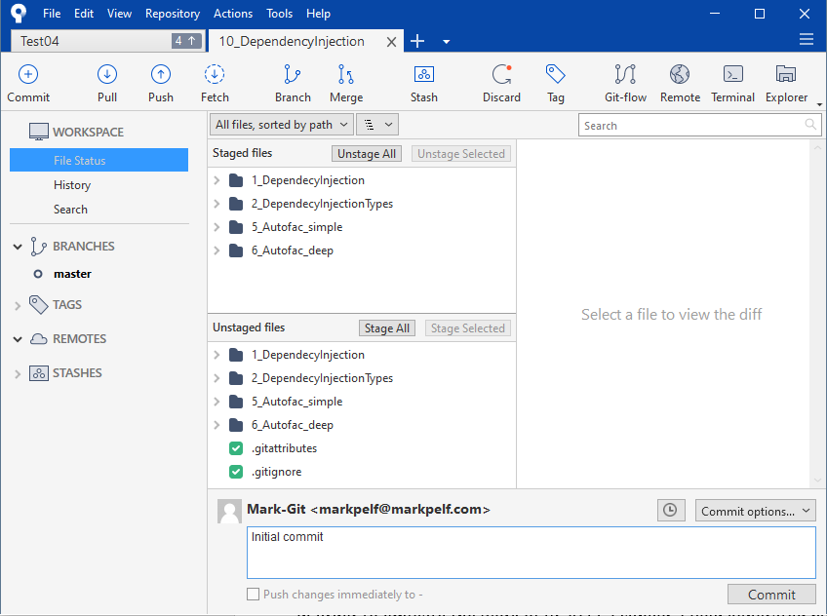The image size is (827, 616).
Task: Toggle the .gitignore checkbox
Action: tap(236, 472)
